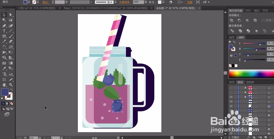Switch to 人物2.ai document tab
Viewport: 274px width, 139px height.
tap(36, 8)
